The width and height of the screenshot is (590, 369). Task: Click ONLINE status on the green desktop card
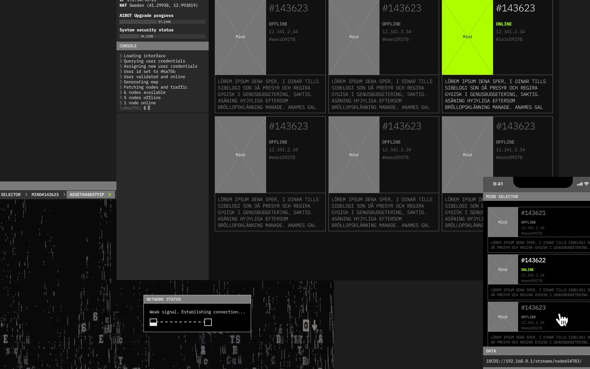pyautogui.click(x=504, y=24)
